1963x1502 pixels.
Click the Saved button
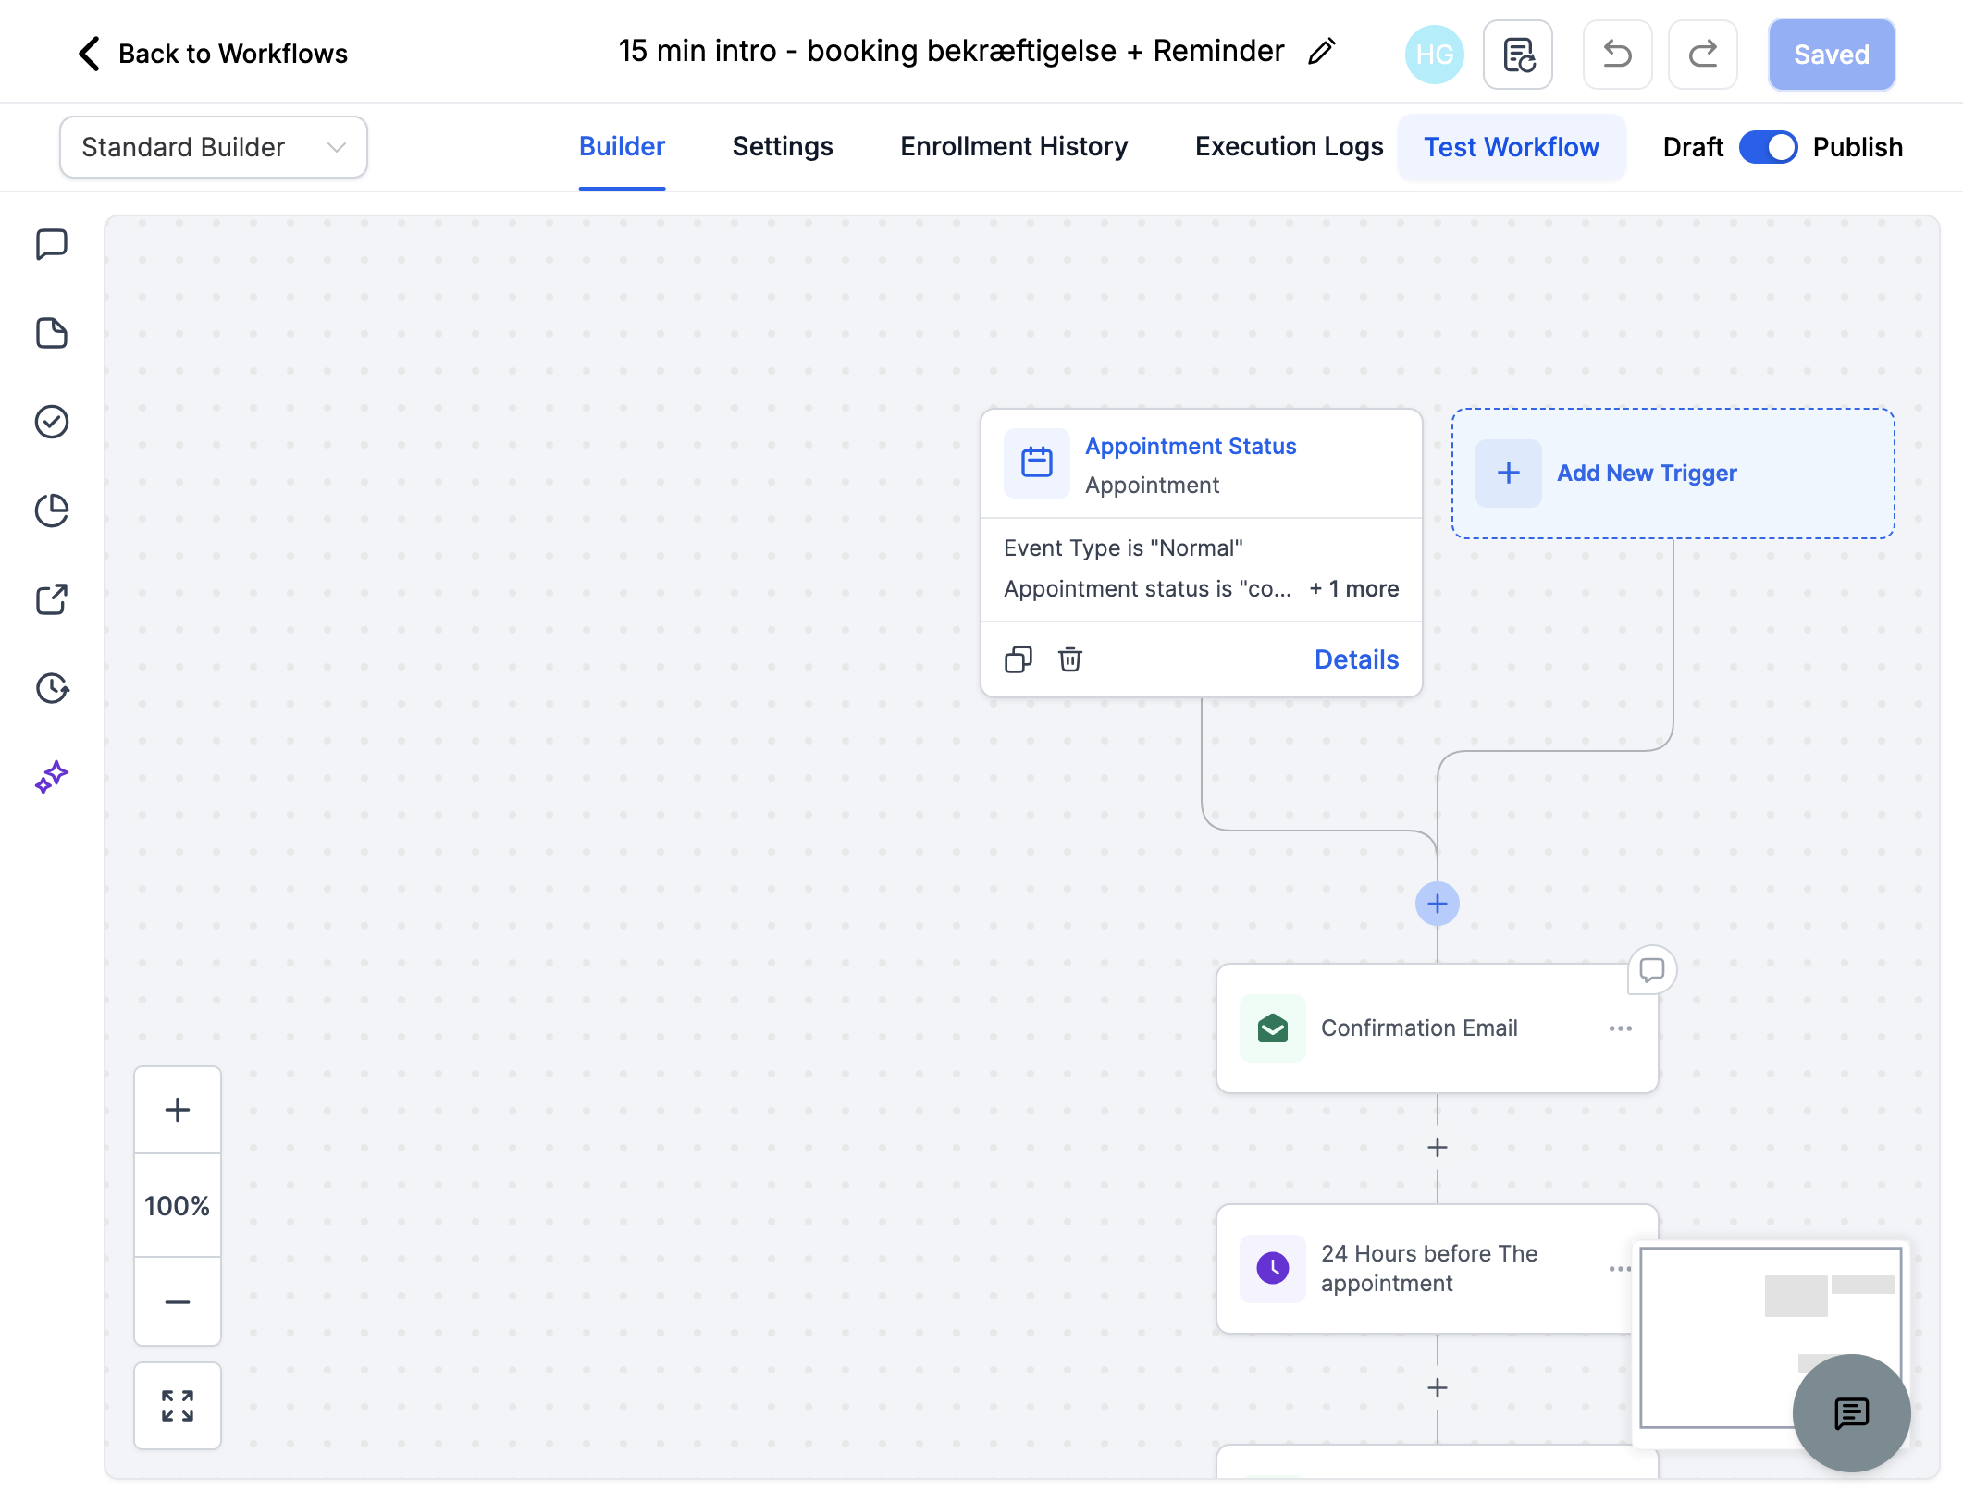click(x=1832, y=55)
